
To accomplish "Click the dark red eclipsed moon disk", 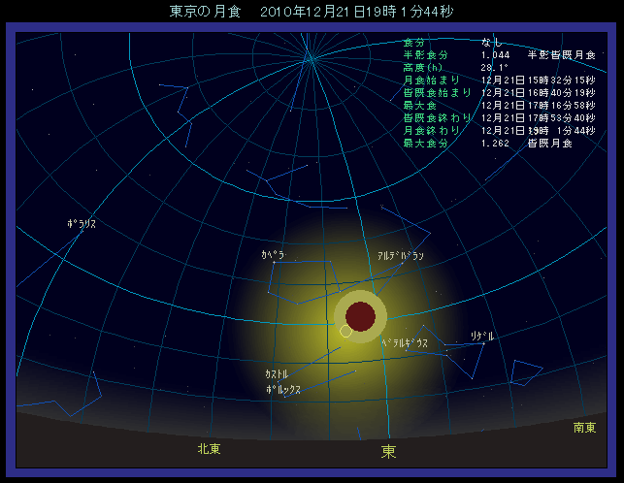I will click(361, 316).
